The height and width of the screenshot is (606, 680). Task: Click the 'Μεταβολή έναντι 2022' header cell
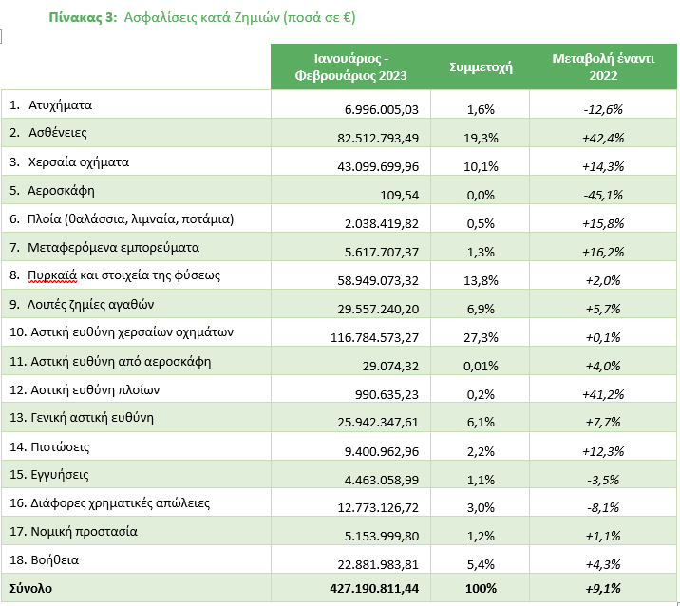[x=603, y=66]
